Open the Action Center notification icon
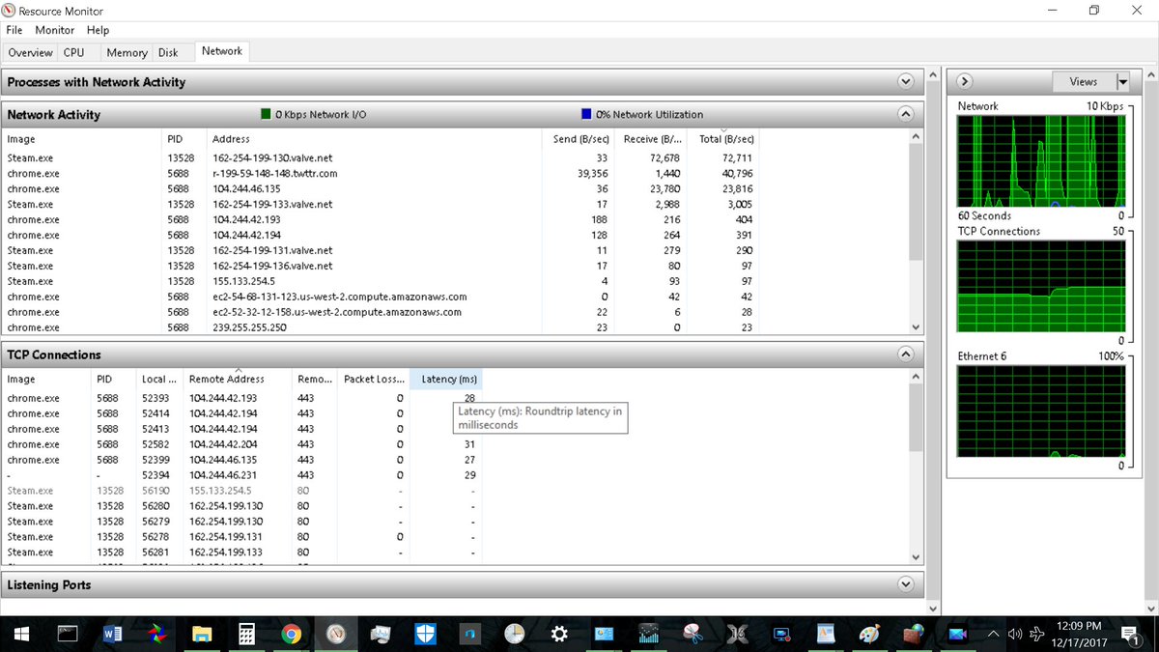Viewport: 1159px width, 652px height. pos(1129,635)
